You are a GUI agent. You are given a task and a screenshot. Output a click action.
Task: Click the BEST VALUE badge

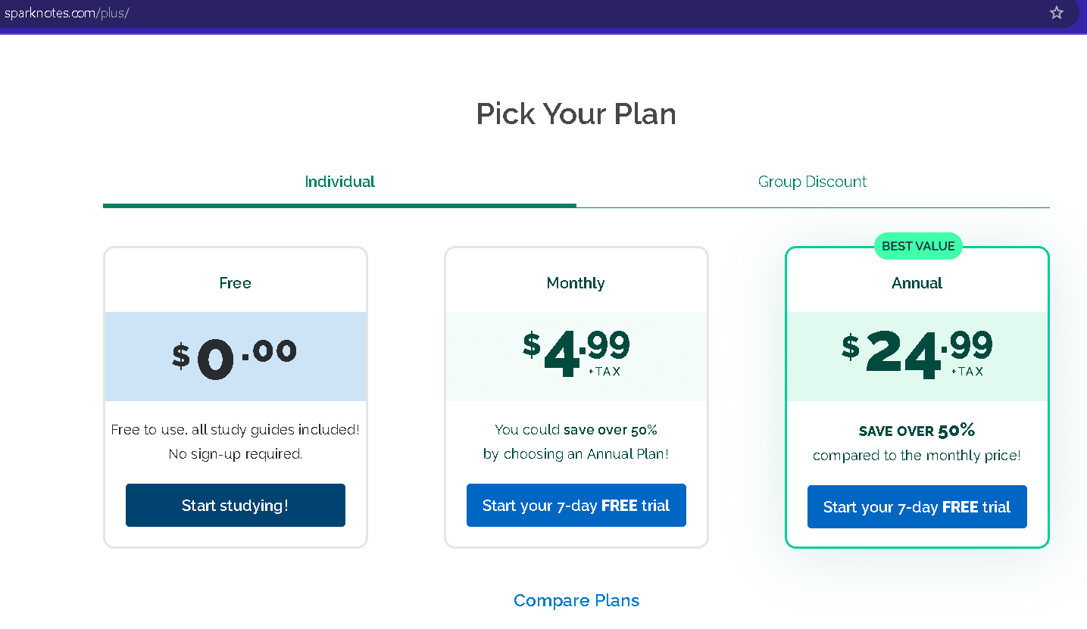[x=918, y=246]
